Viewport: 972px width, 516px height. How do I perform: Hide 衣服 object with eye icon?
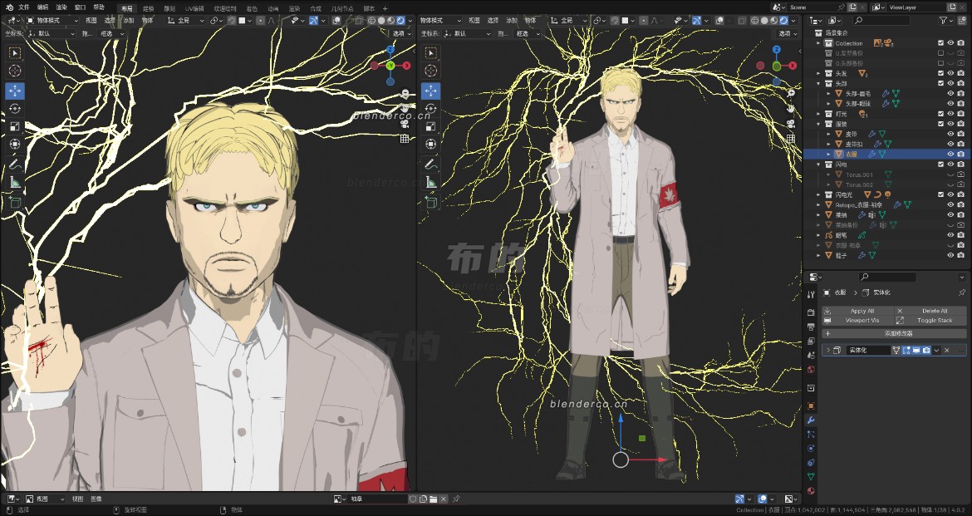coord(950,154)
